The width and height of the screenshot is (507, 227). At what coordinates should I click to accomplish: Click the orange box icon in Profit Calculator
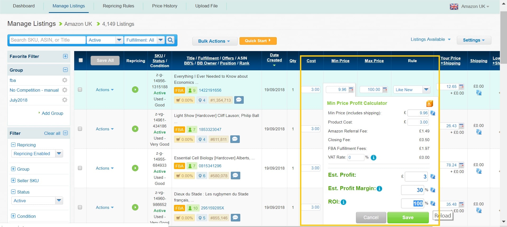[430, 103]
